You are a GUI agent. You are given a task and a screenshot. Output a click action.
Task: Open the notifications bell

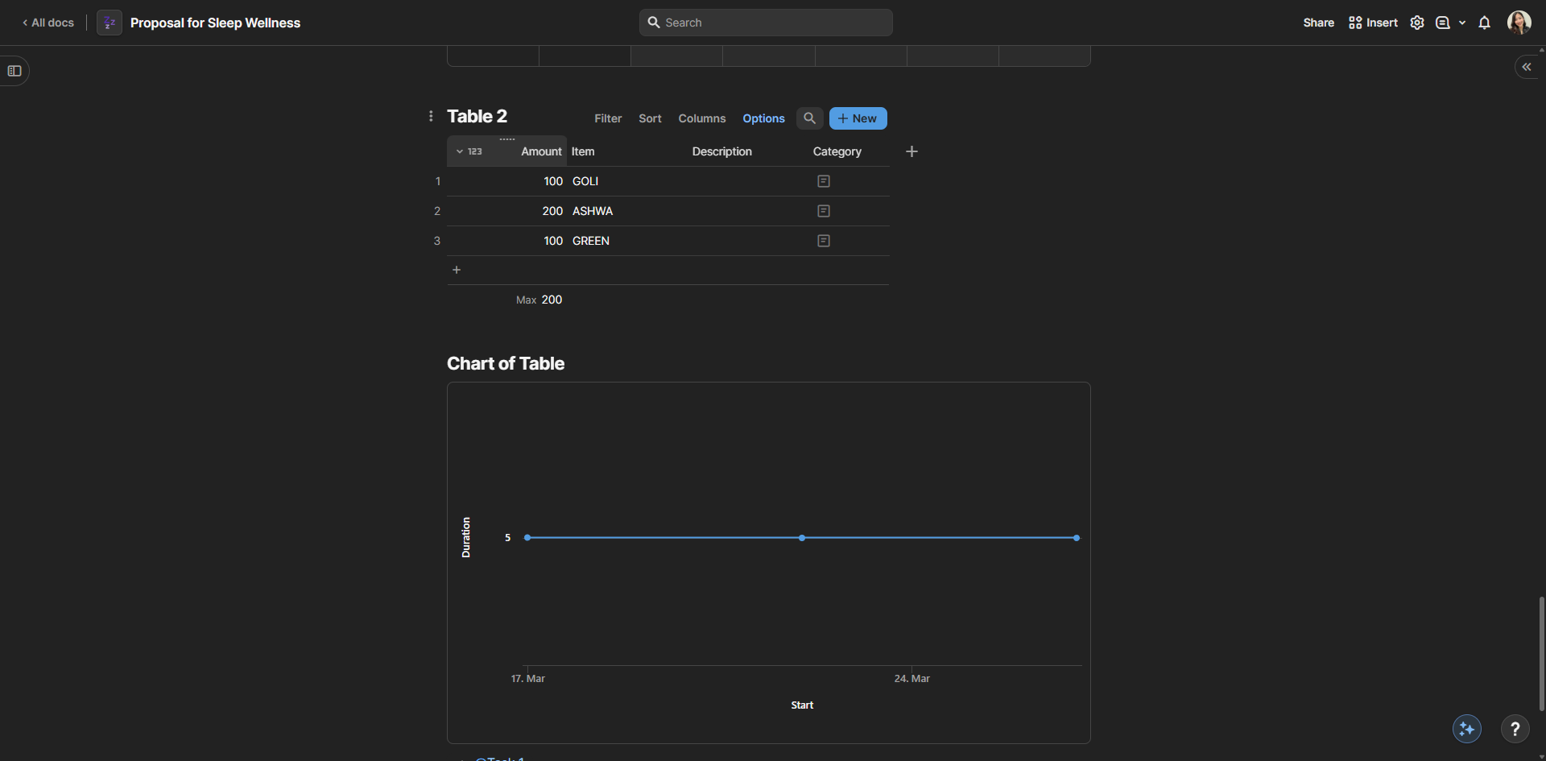tap(1484, 23)
